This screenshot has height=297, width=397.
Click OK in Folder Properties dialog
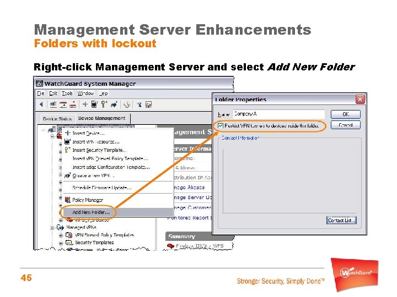346,114
